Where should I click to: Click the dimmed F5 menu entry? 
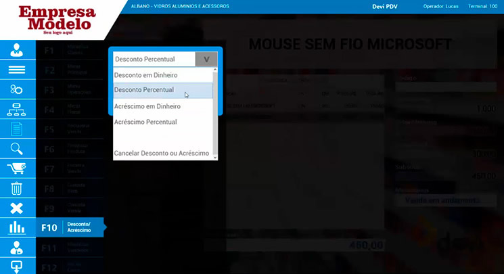click(70, 129)
